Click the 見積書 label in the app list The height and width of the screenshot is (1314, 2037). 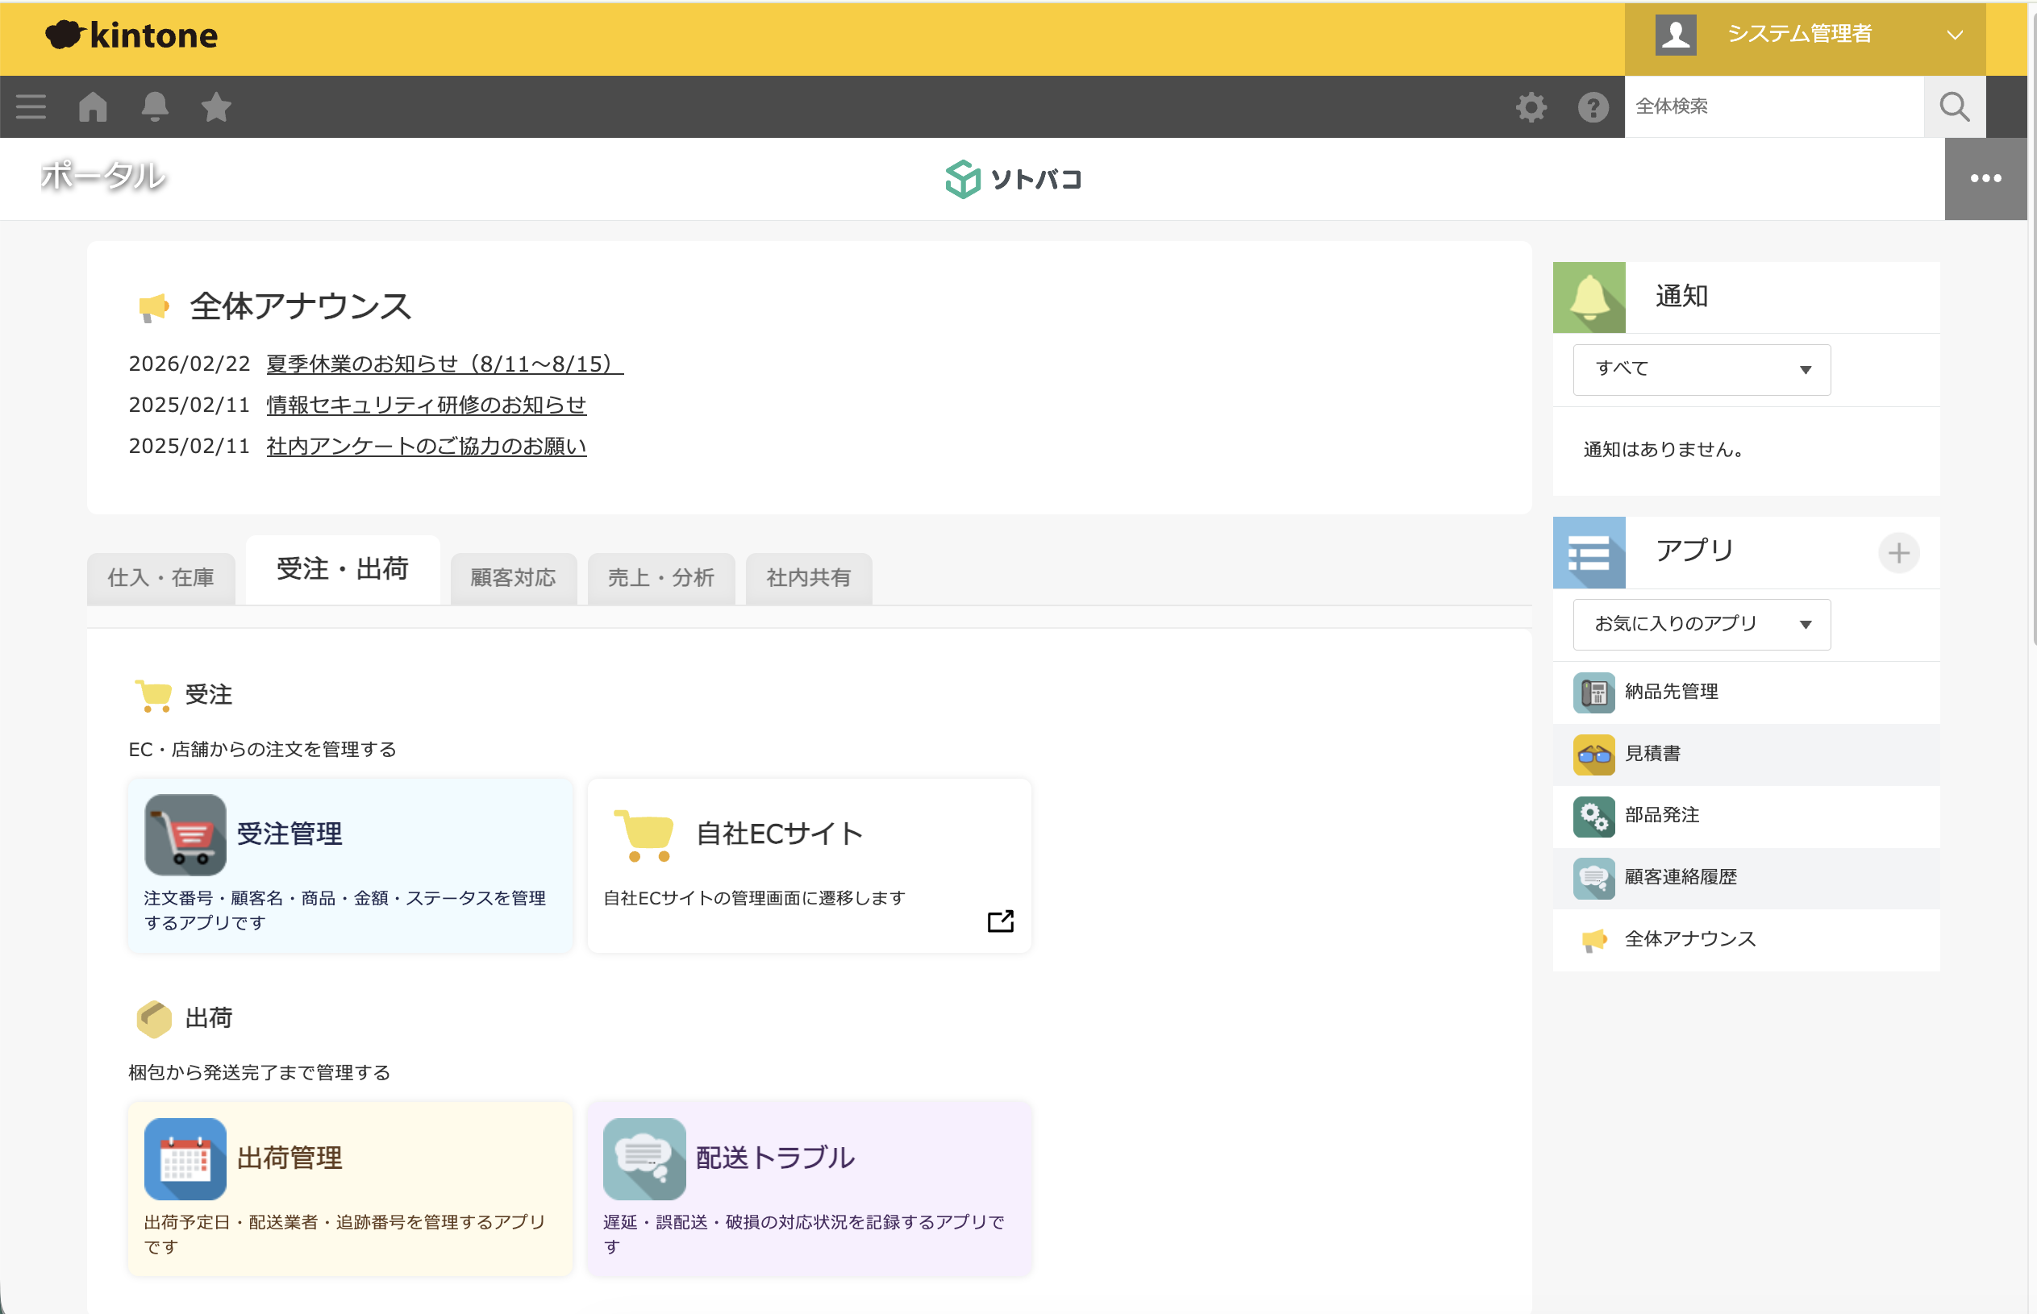tap(1652, 755)
